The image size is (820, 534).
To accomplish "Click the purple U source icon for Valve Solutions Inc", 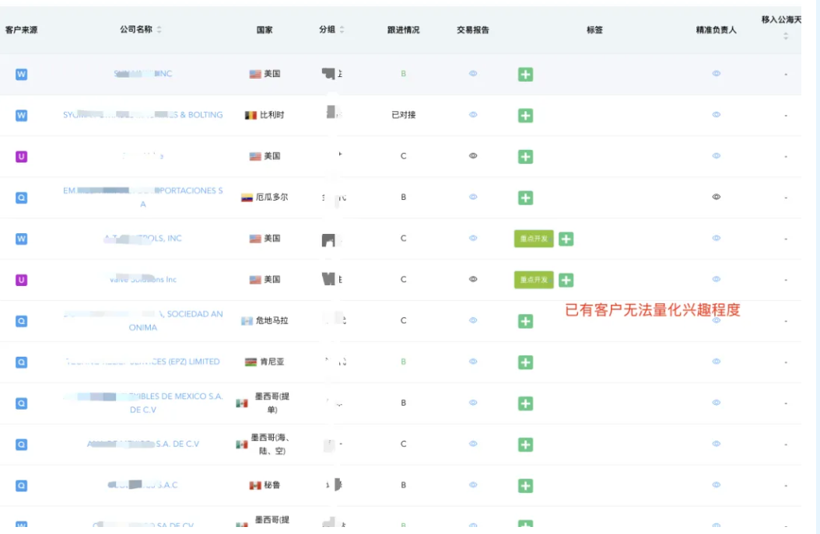I will 22,280.
